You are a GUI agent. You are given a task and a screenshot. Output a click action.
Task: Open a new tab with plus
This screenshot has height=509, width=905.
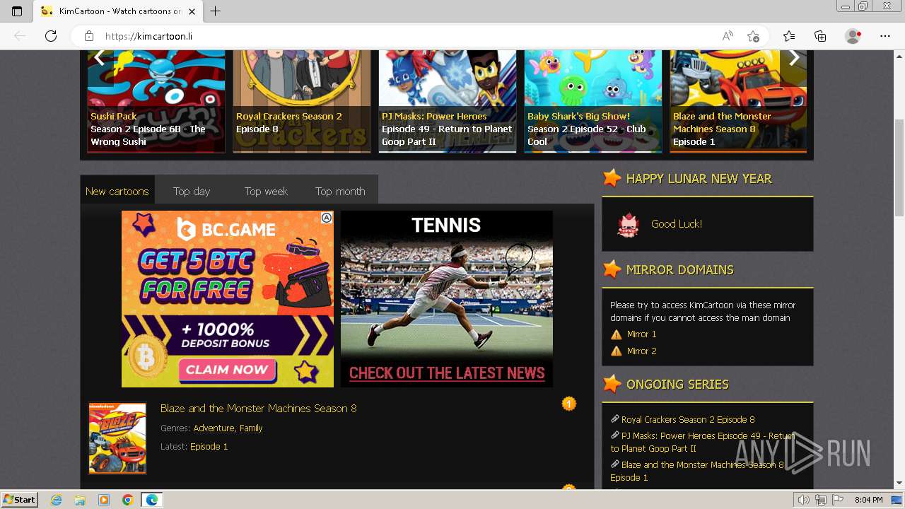(216, 11)
